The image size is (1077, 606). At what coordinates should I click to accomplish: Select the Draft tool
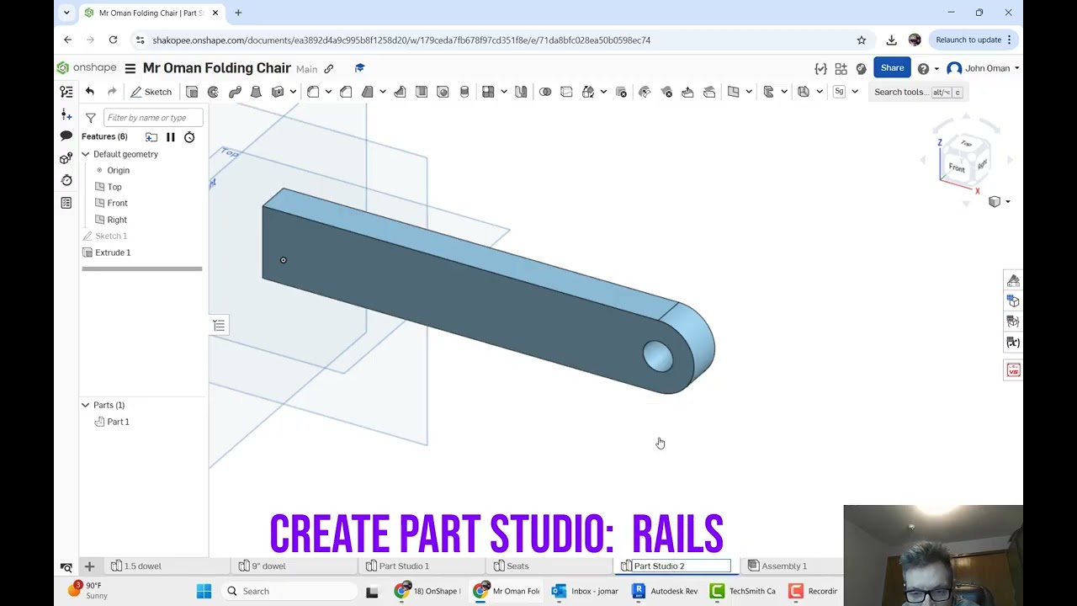click(368, 92)
